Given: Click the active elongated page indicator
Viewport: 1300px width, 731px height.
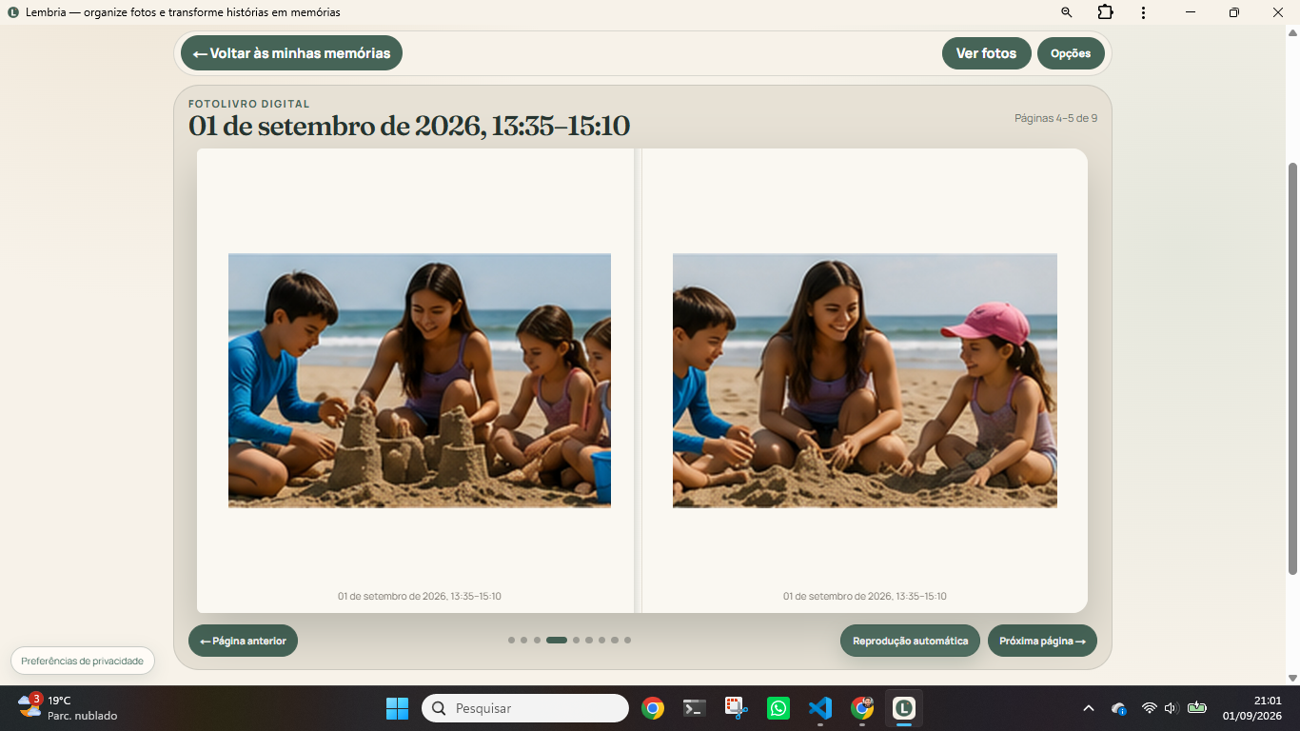Looking at the screenshot, I should tap(557, 641).
